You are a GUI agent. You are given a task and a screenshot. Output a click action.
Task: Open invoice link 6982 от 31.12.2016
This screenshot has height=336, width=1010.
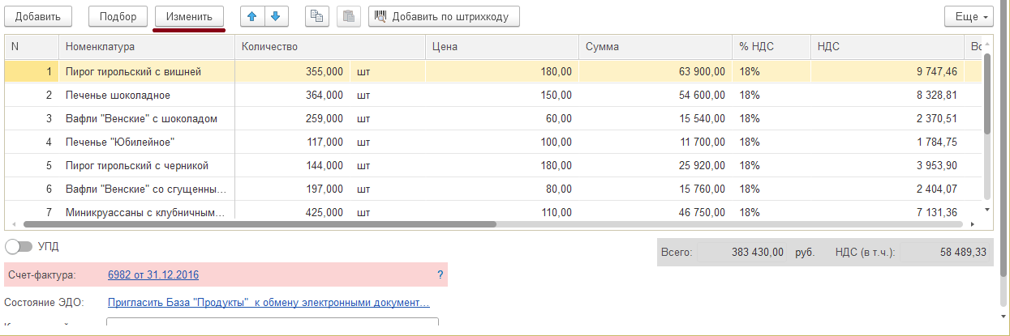(x=153, y=274)
